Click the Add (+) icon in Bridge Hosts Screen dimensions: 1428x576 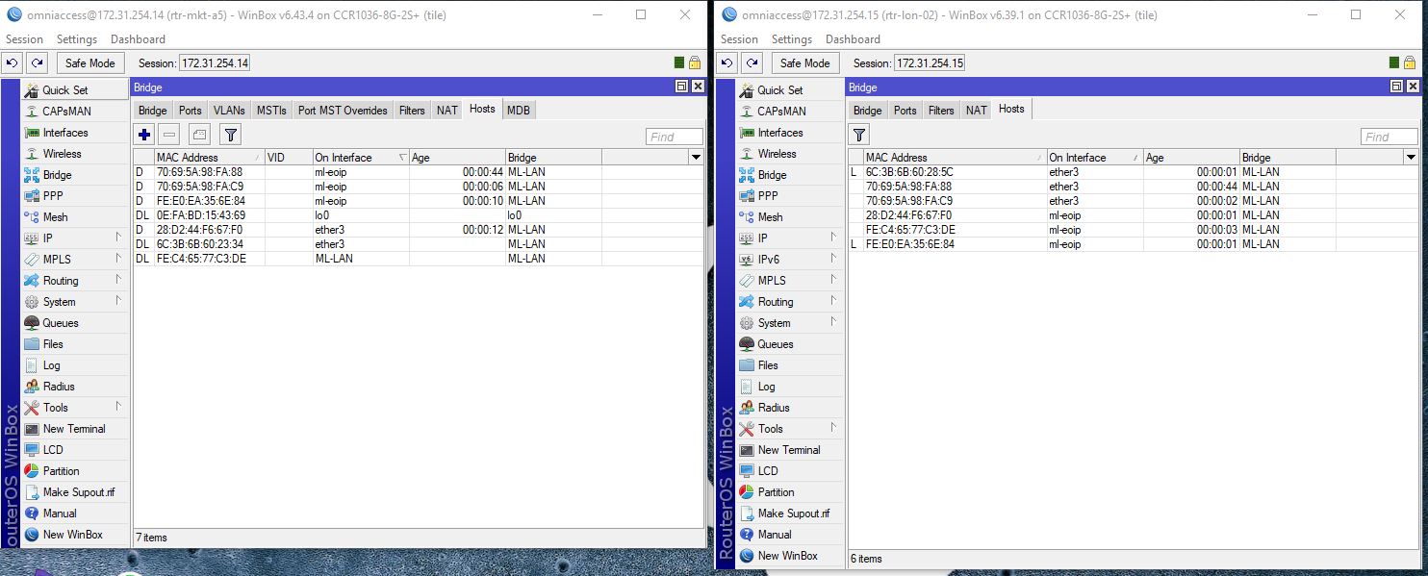142,135
